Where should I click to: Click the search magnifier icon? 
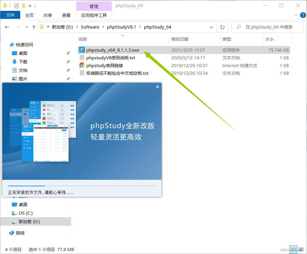[239, 27]
